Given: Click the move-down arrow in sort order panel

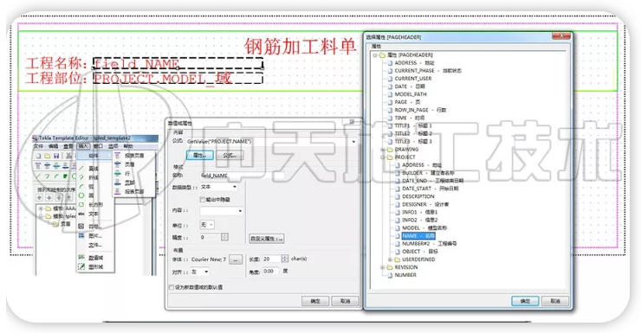Looking at the screenshot, I should point(49,197).
